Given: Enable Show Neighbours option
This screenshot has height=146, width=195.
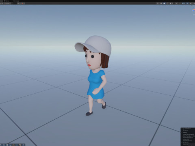Looking at the screenshot, I should [x=188, y=137].
